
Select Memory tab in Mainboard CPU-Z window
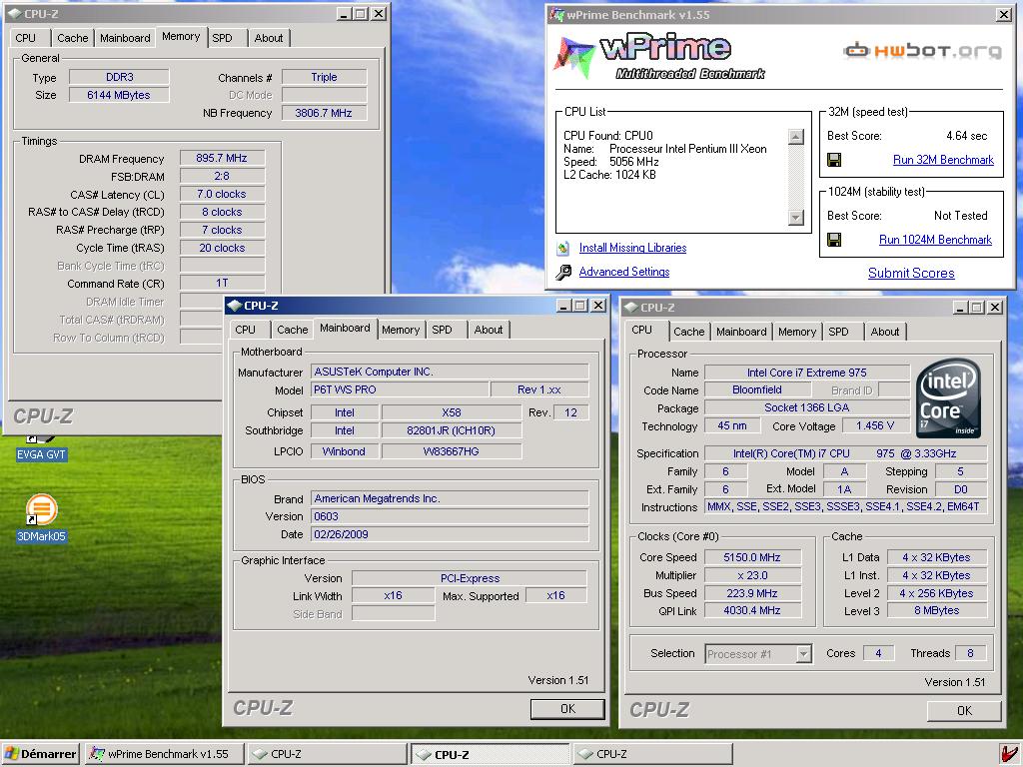[401, 330]
